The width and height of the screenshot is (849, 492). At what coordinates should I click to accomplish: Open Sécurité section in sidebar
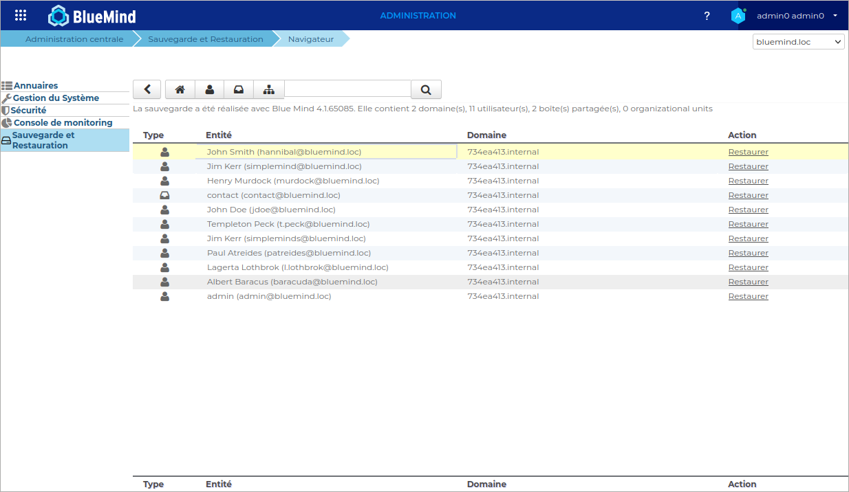[28, 111]
